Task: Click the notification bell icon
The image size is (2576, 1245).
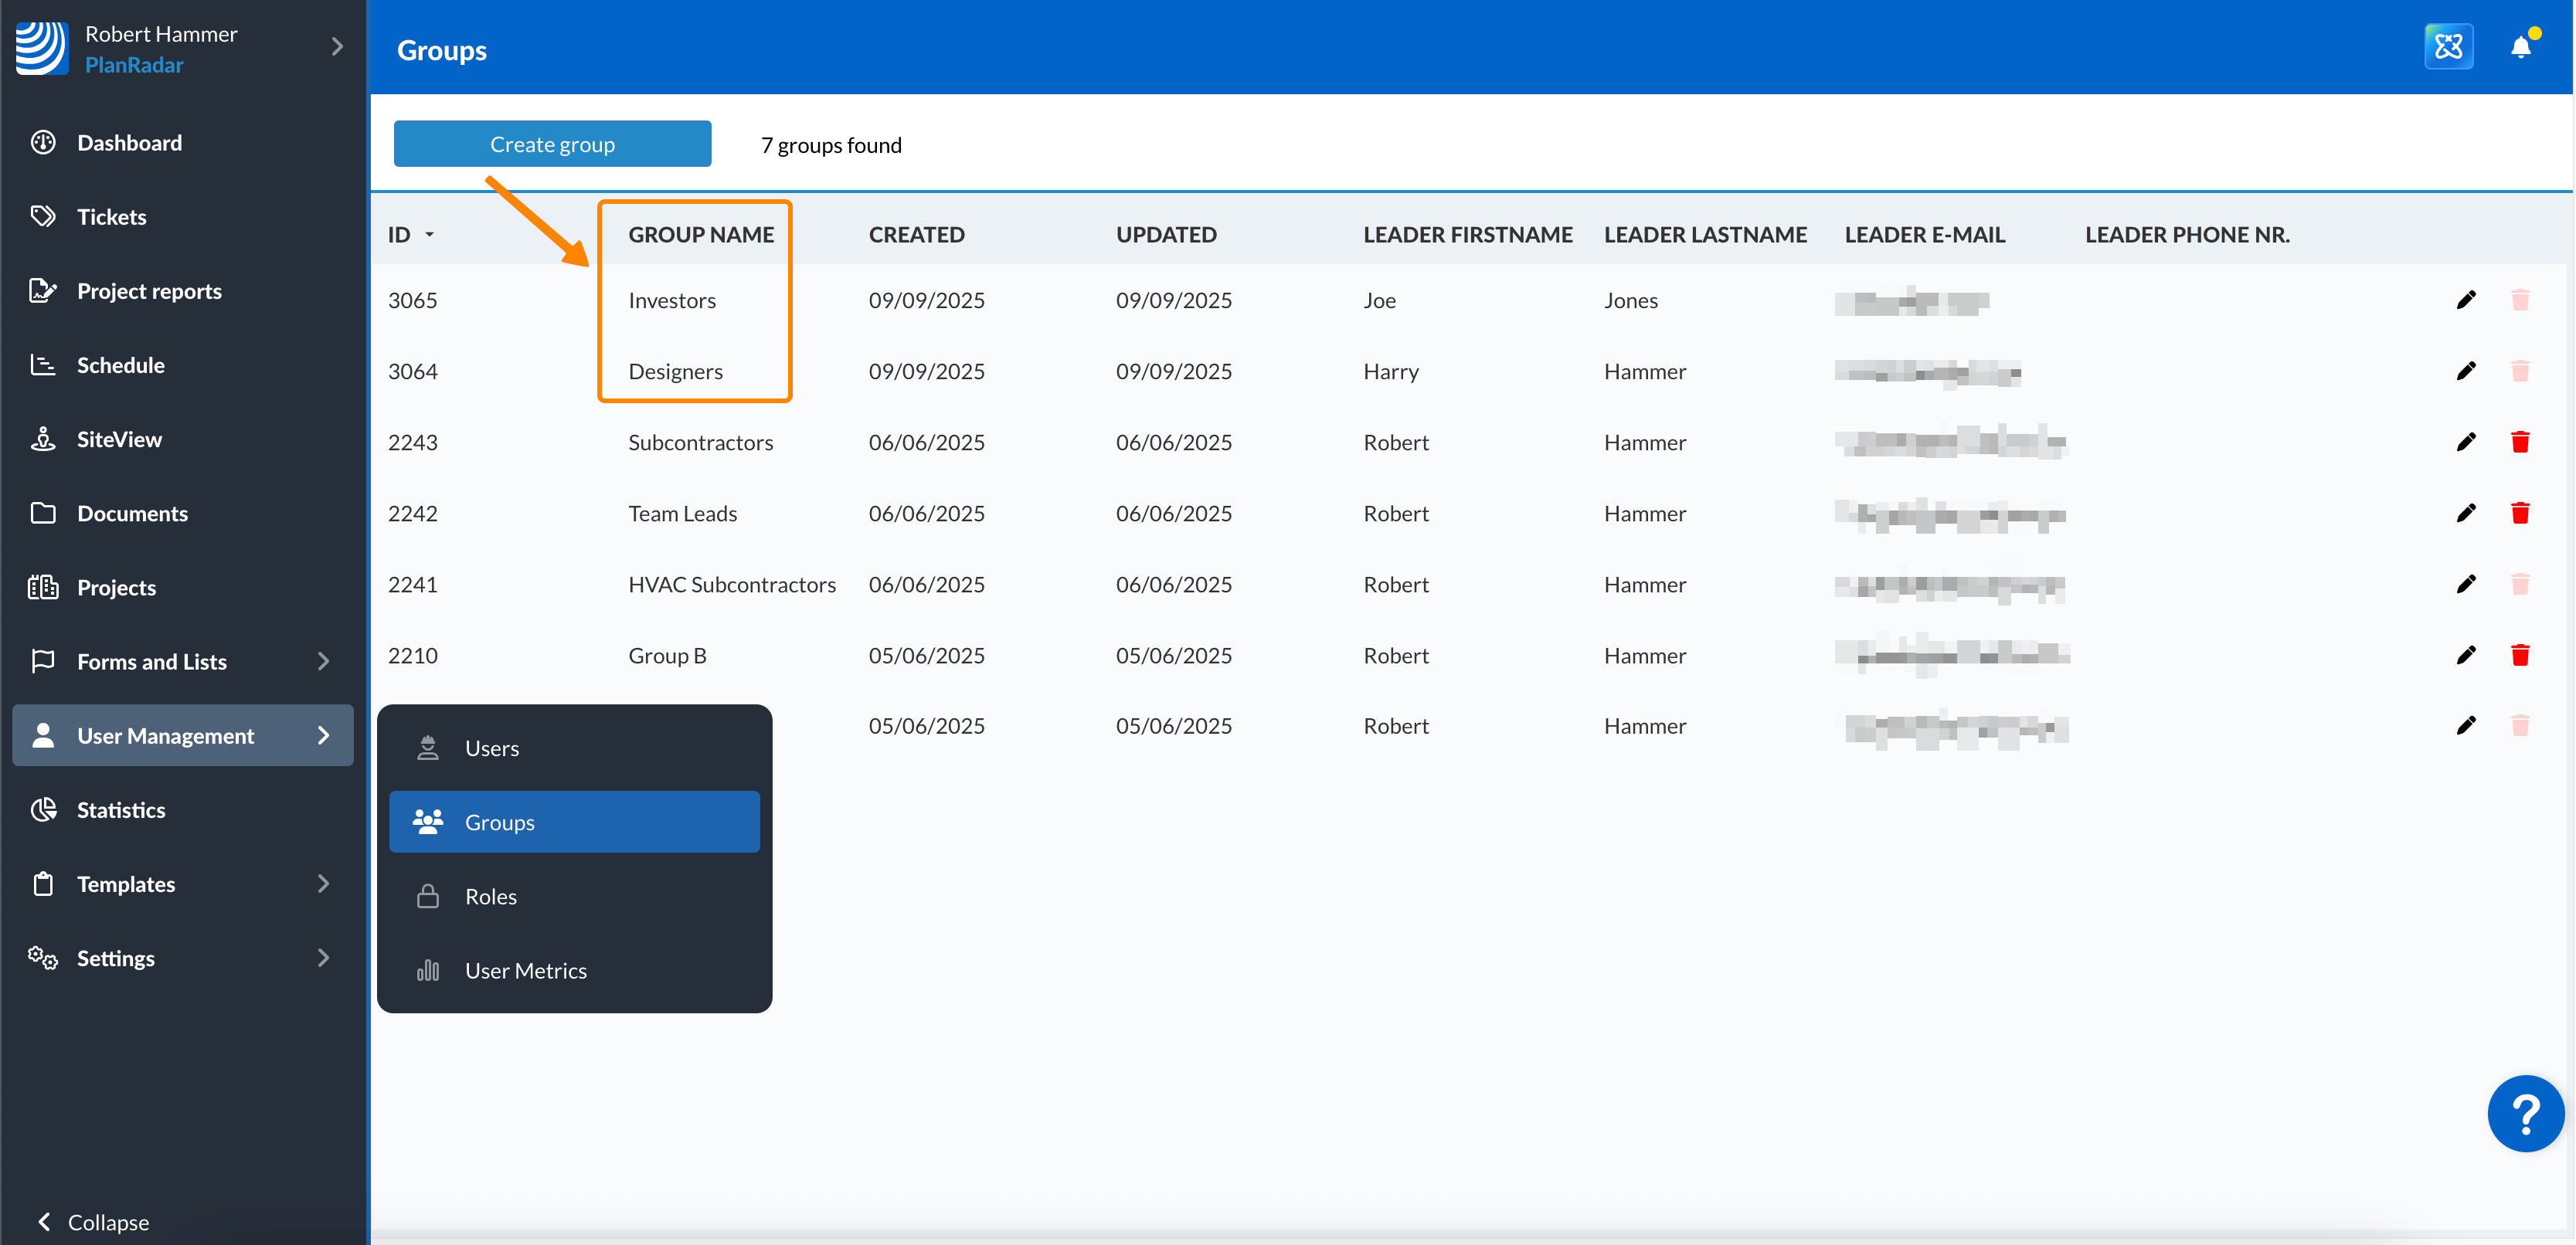Action: point(2520,47)
